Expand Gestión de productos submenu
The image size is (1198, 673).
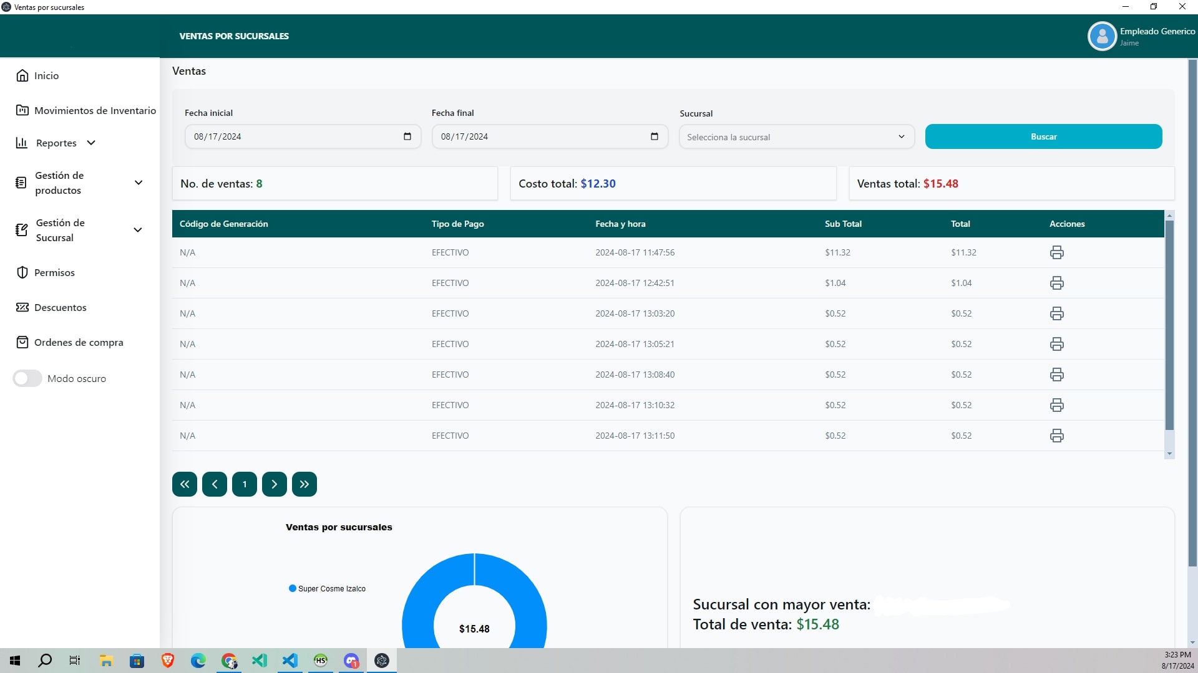coord(80,183)
